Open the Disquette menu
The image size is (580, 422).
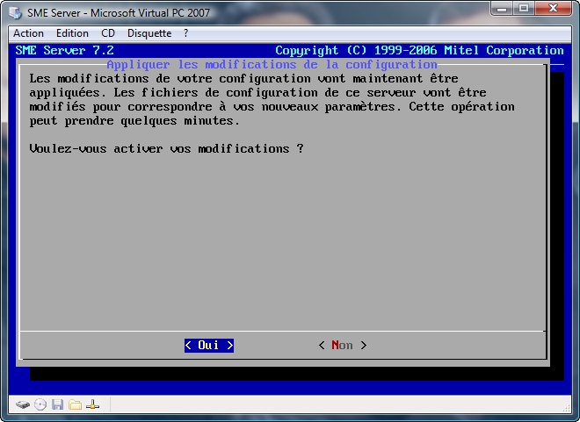pyautogui.click(x=149, y=33)
